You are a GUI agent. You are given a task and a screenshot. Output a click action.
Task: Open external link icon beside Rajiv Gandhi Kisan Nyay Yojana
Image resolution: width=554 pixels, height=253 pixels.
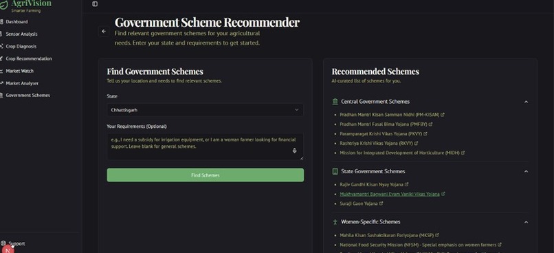[407, 184]
